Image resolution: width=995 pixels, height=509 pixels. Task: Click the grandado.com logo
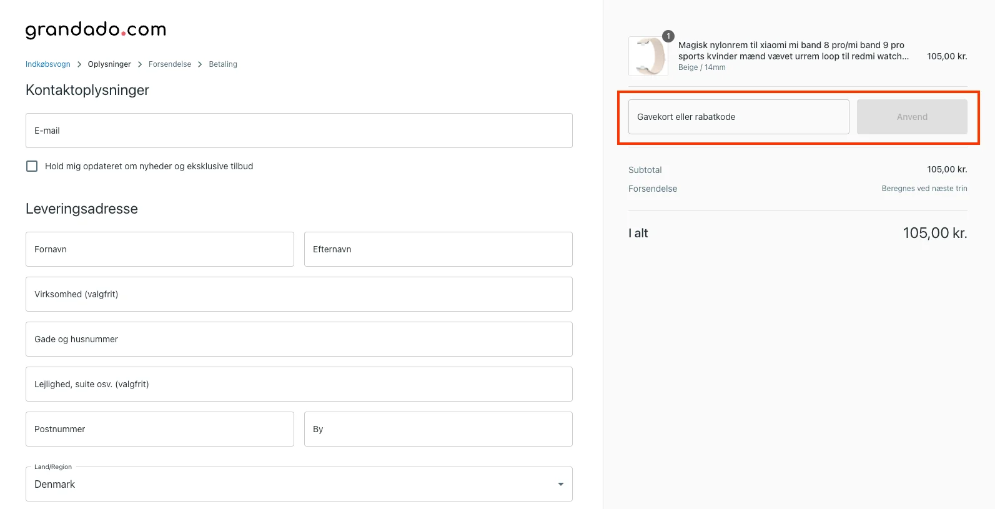(96, 29)
